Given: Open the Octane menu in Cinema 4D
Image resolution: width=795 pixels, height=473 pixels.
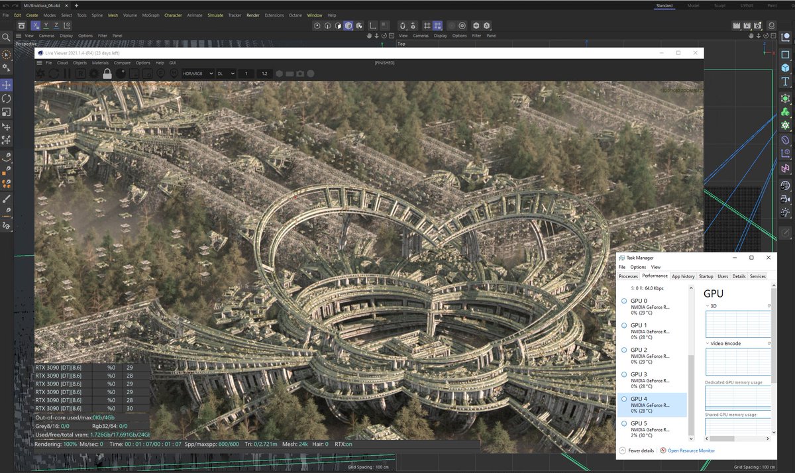Looking at the screenshot, I should click(x=295, y=15).
